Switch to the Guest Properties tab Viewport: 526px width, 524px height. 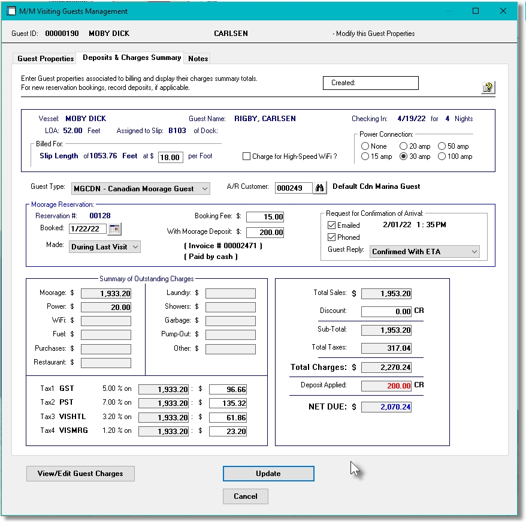(44, 58)
